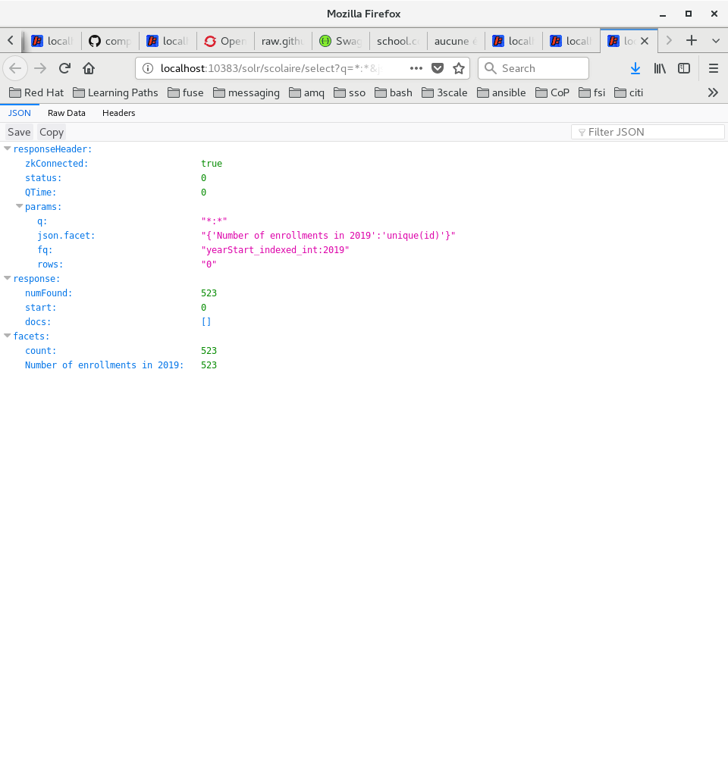This screenshot has width=728, height=773.
Task: Switch to Raw Data view
Action: click(67, 113)
